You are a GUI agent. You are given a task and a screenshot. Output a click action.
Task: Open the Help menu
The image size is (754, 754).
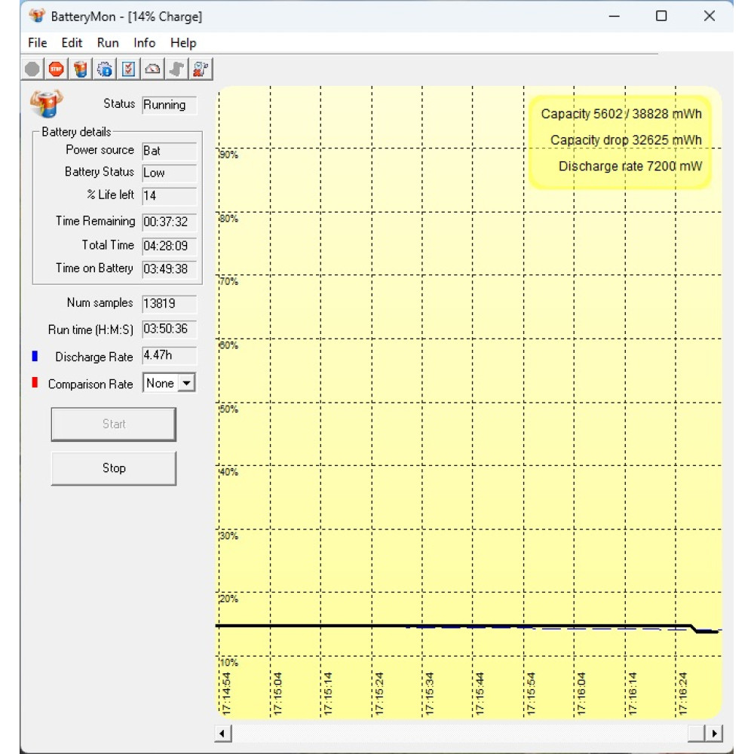pyautogui.click(x=183, y=43)
